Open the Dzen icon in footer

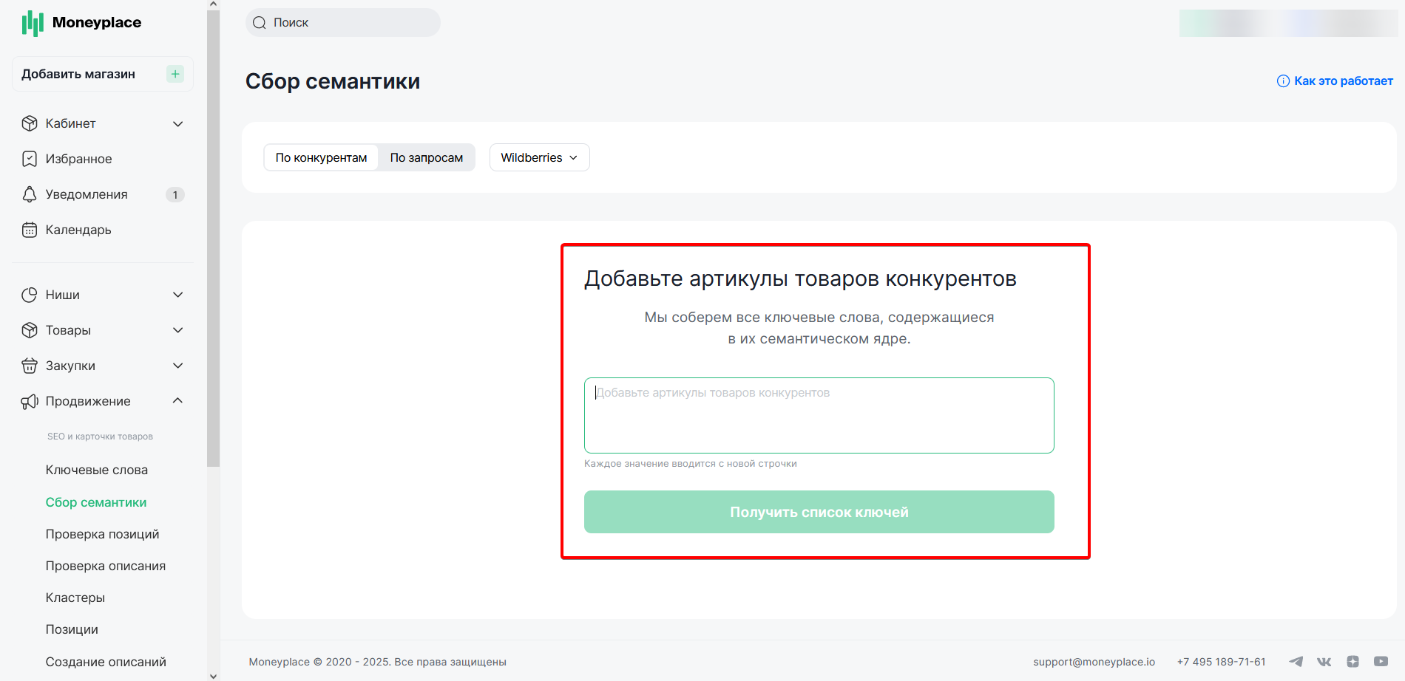[1352, 662]
